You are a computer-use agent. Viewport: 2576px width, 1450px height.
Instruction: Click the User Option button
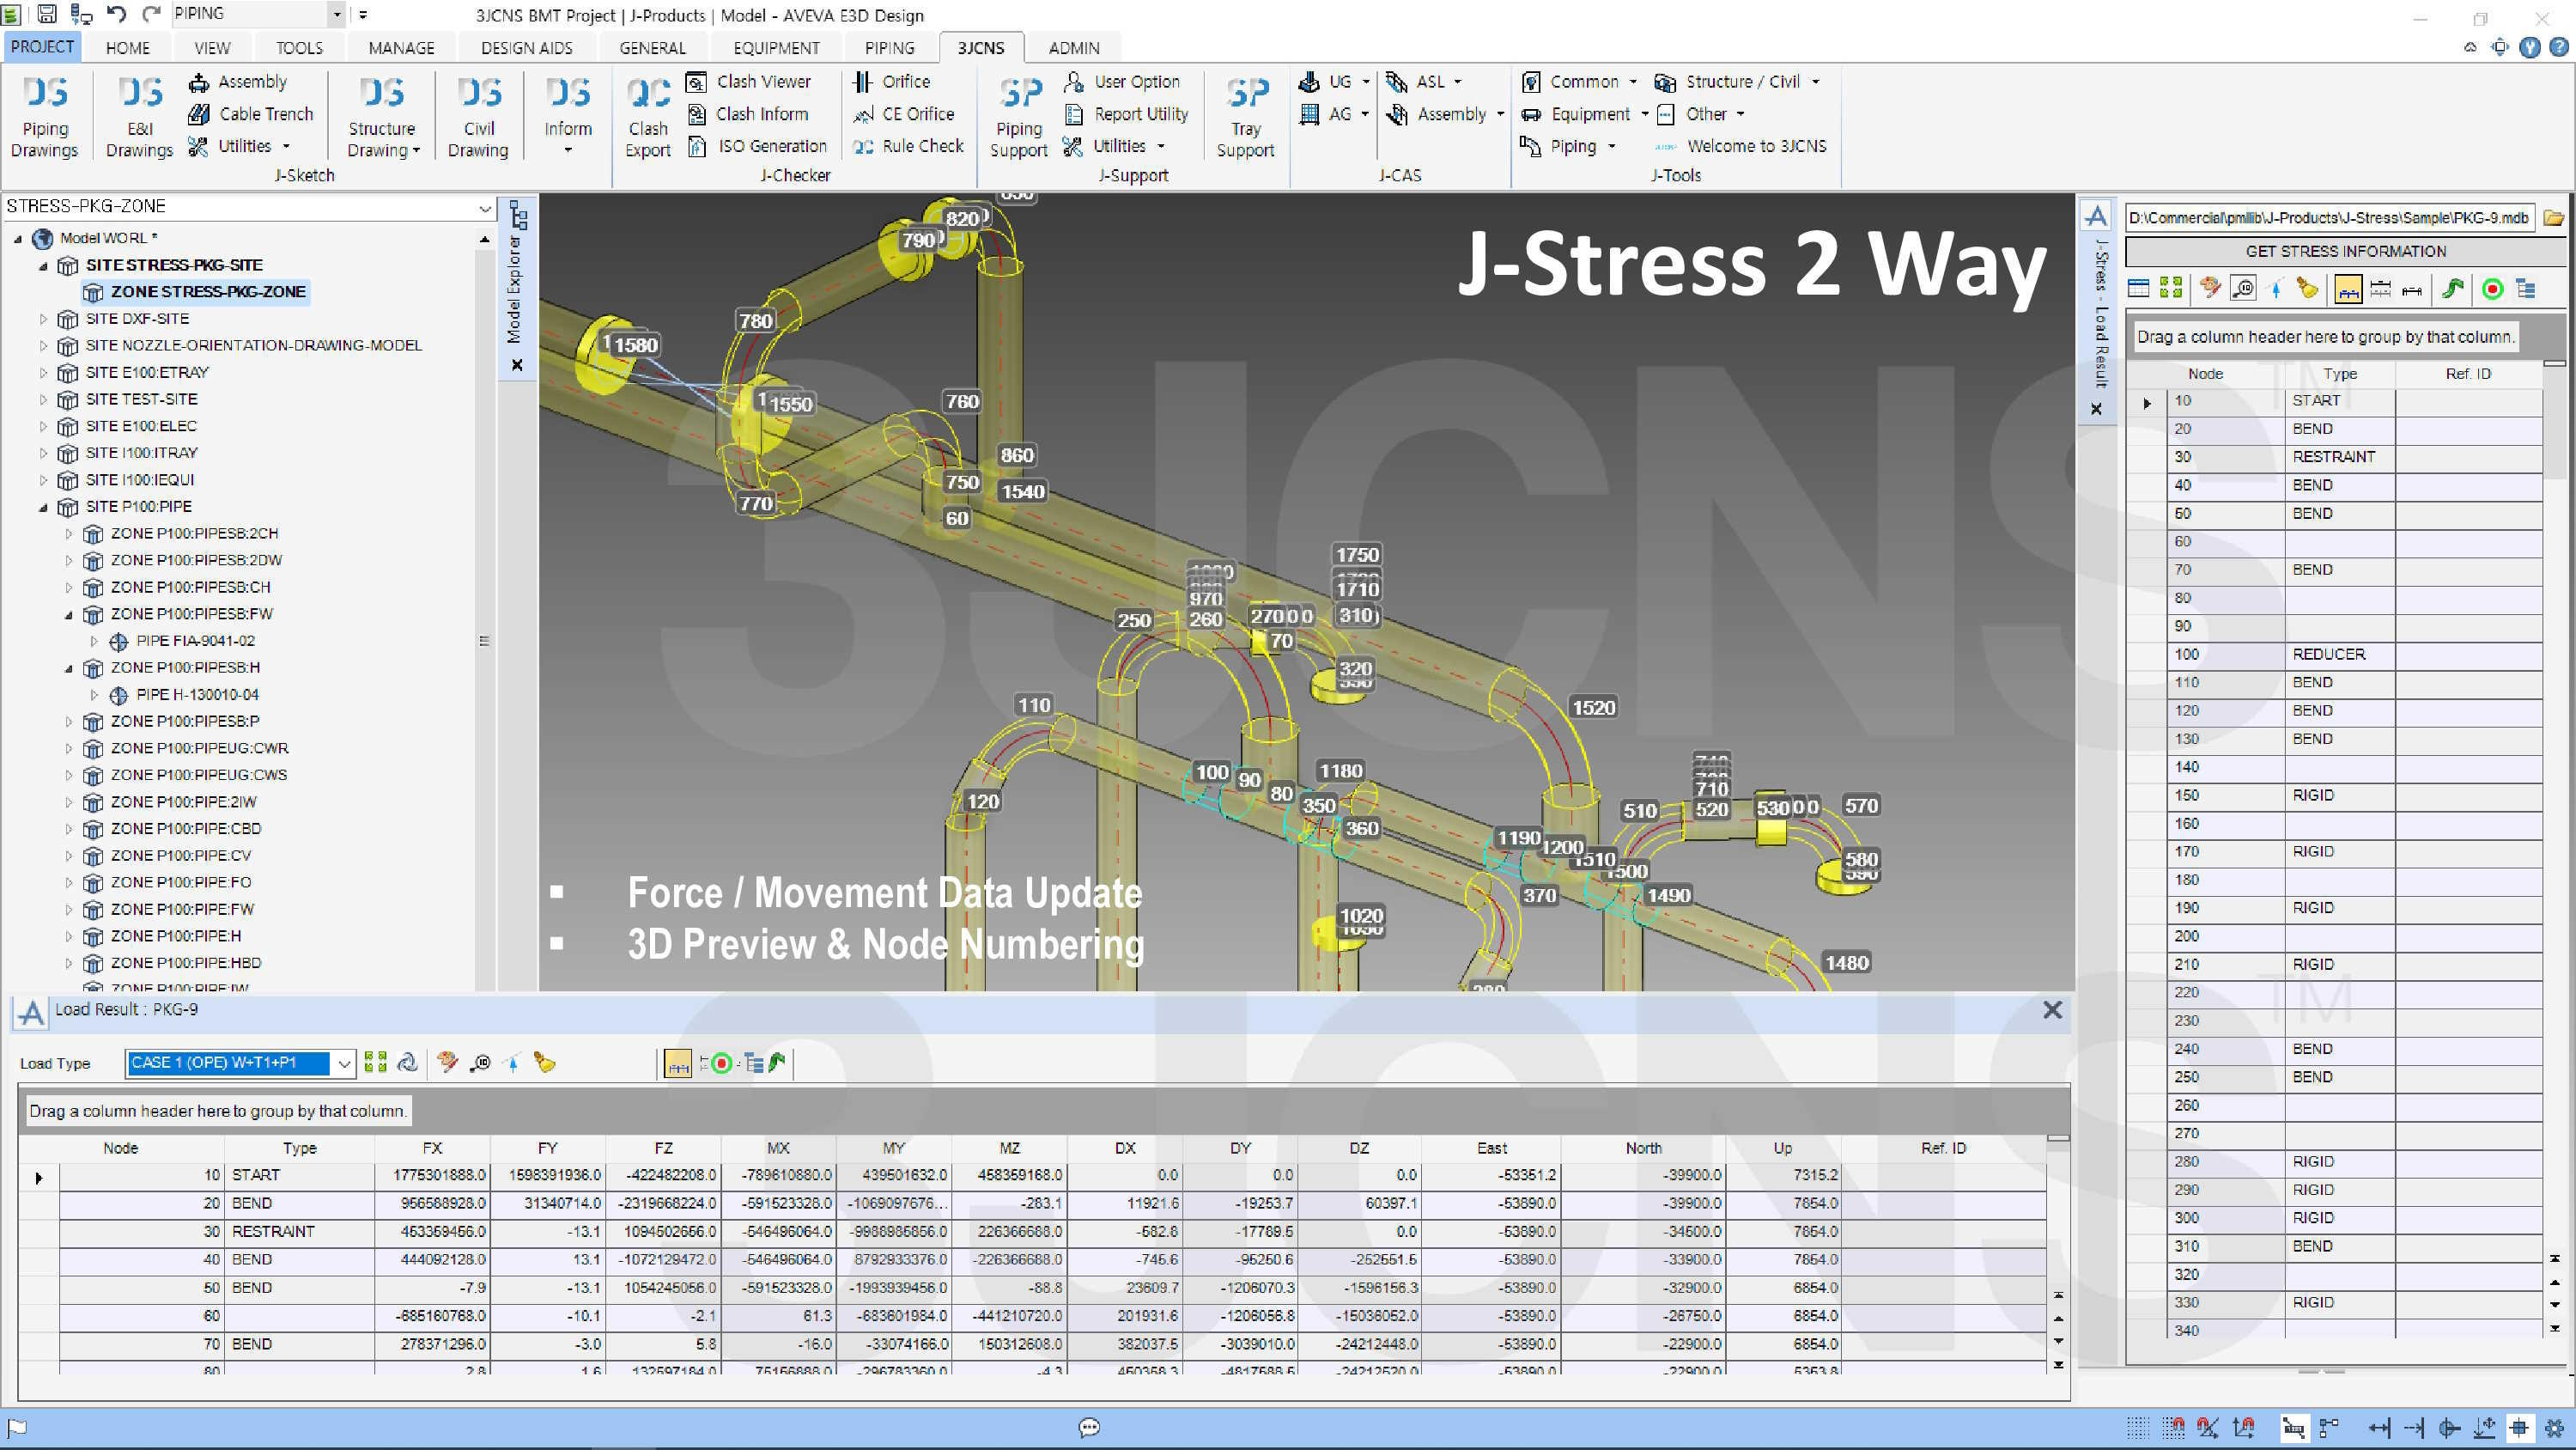[1122, 81]
